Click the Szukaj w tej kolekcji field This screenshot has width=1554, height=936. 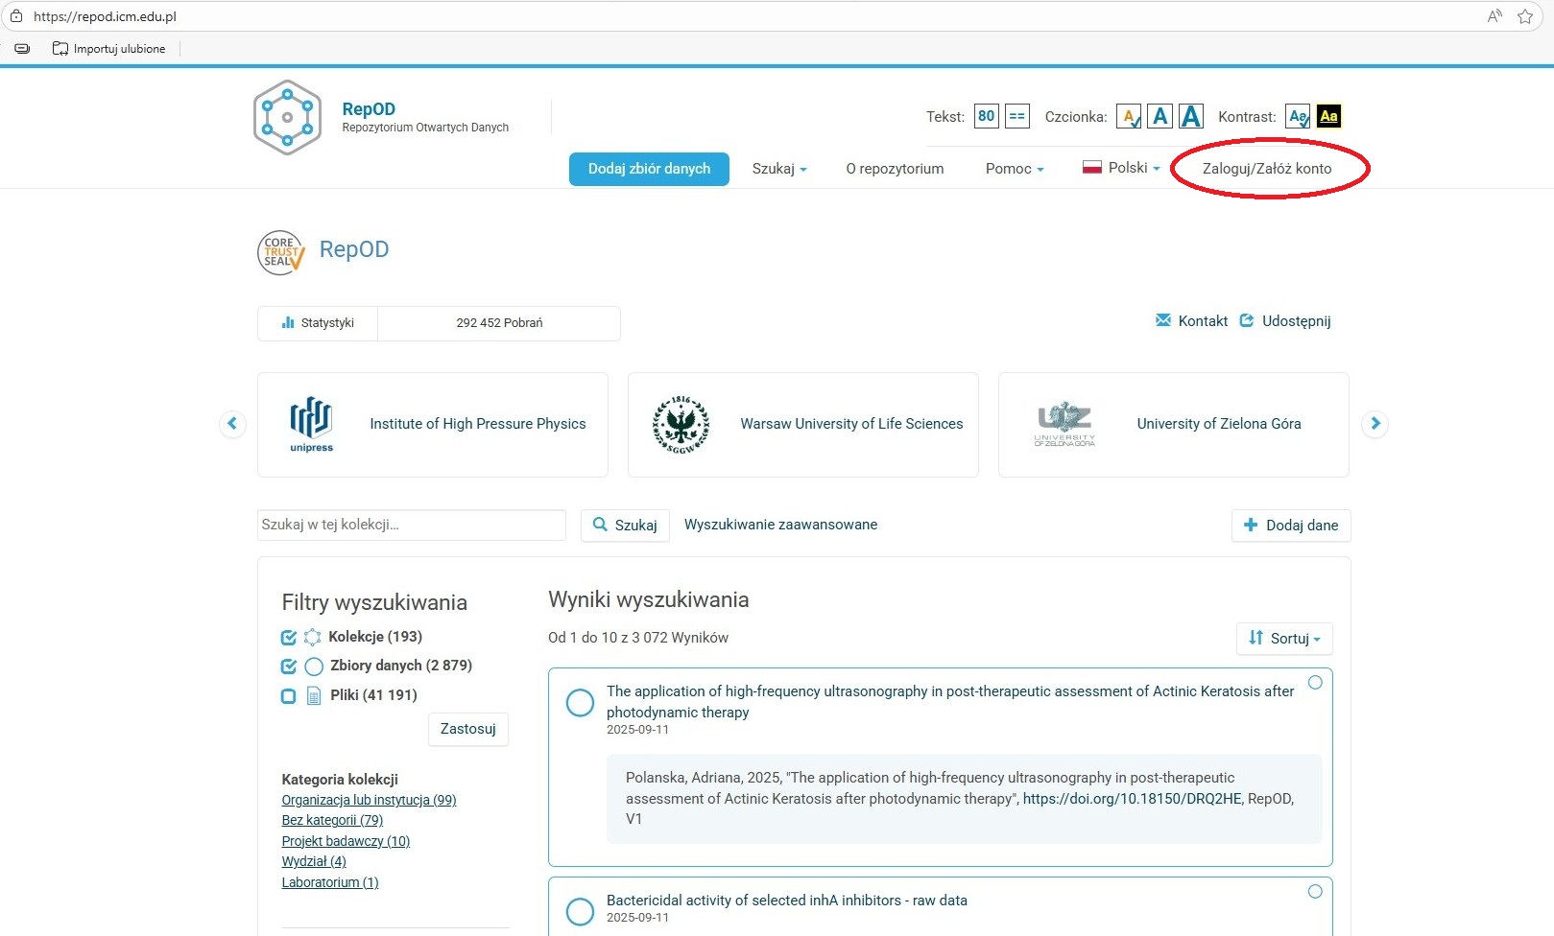click(x=412, y=525)
